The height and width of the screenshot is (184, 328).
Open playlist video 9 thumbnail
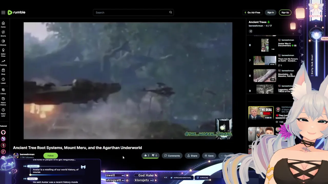coord(265,89)
